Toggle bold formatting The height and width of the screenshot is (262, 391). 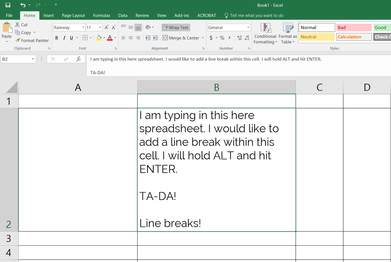point(56,38)
